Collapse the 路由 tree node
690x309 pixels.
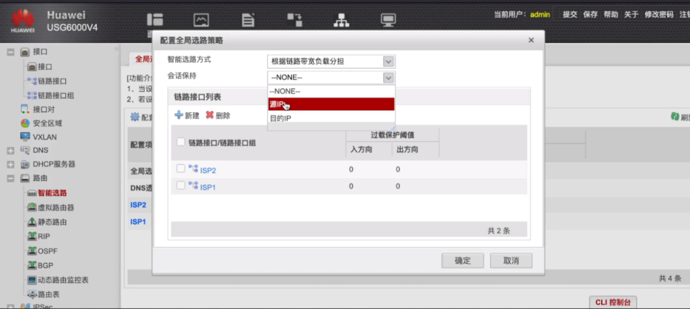click(11, 178)
